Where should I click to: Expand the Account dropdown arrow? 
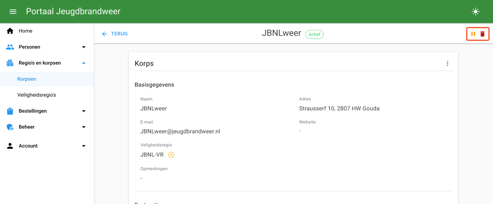[84, 146]
